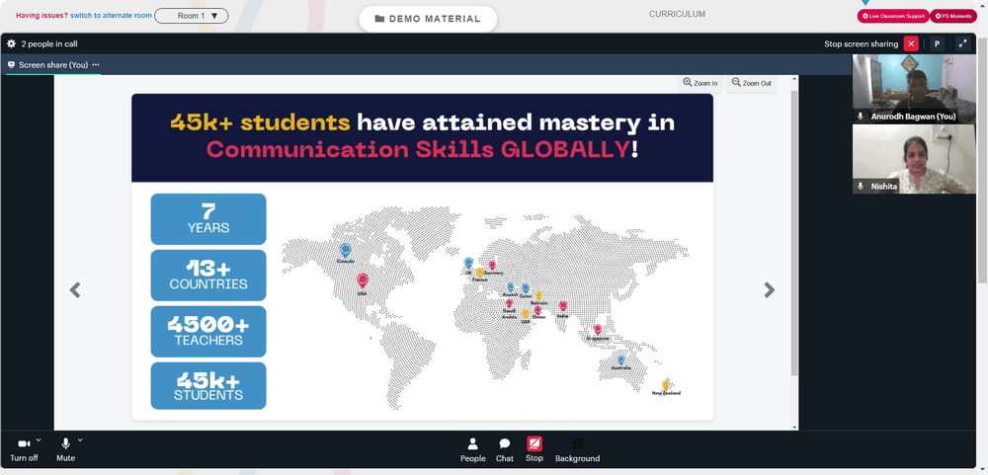988x475 pixels.
Task: Zoom Out of the shared slide
Action: 751,83
